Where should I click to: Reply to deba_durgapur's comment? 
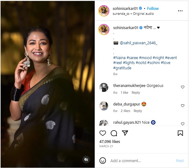click(x=138, y=111)
